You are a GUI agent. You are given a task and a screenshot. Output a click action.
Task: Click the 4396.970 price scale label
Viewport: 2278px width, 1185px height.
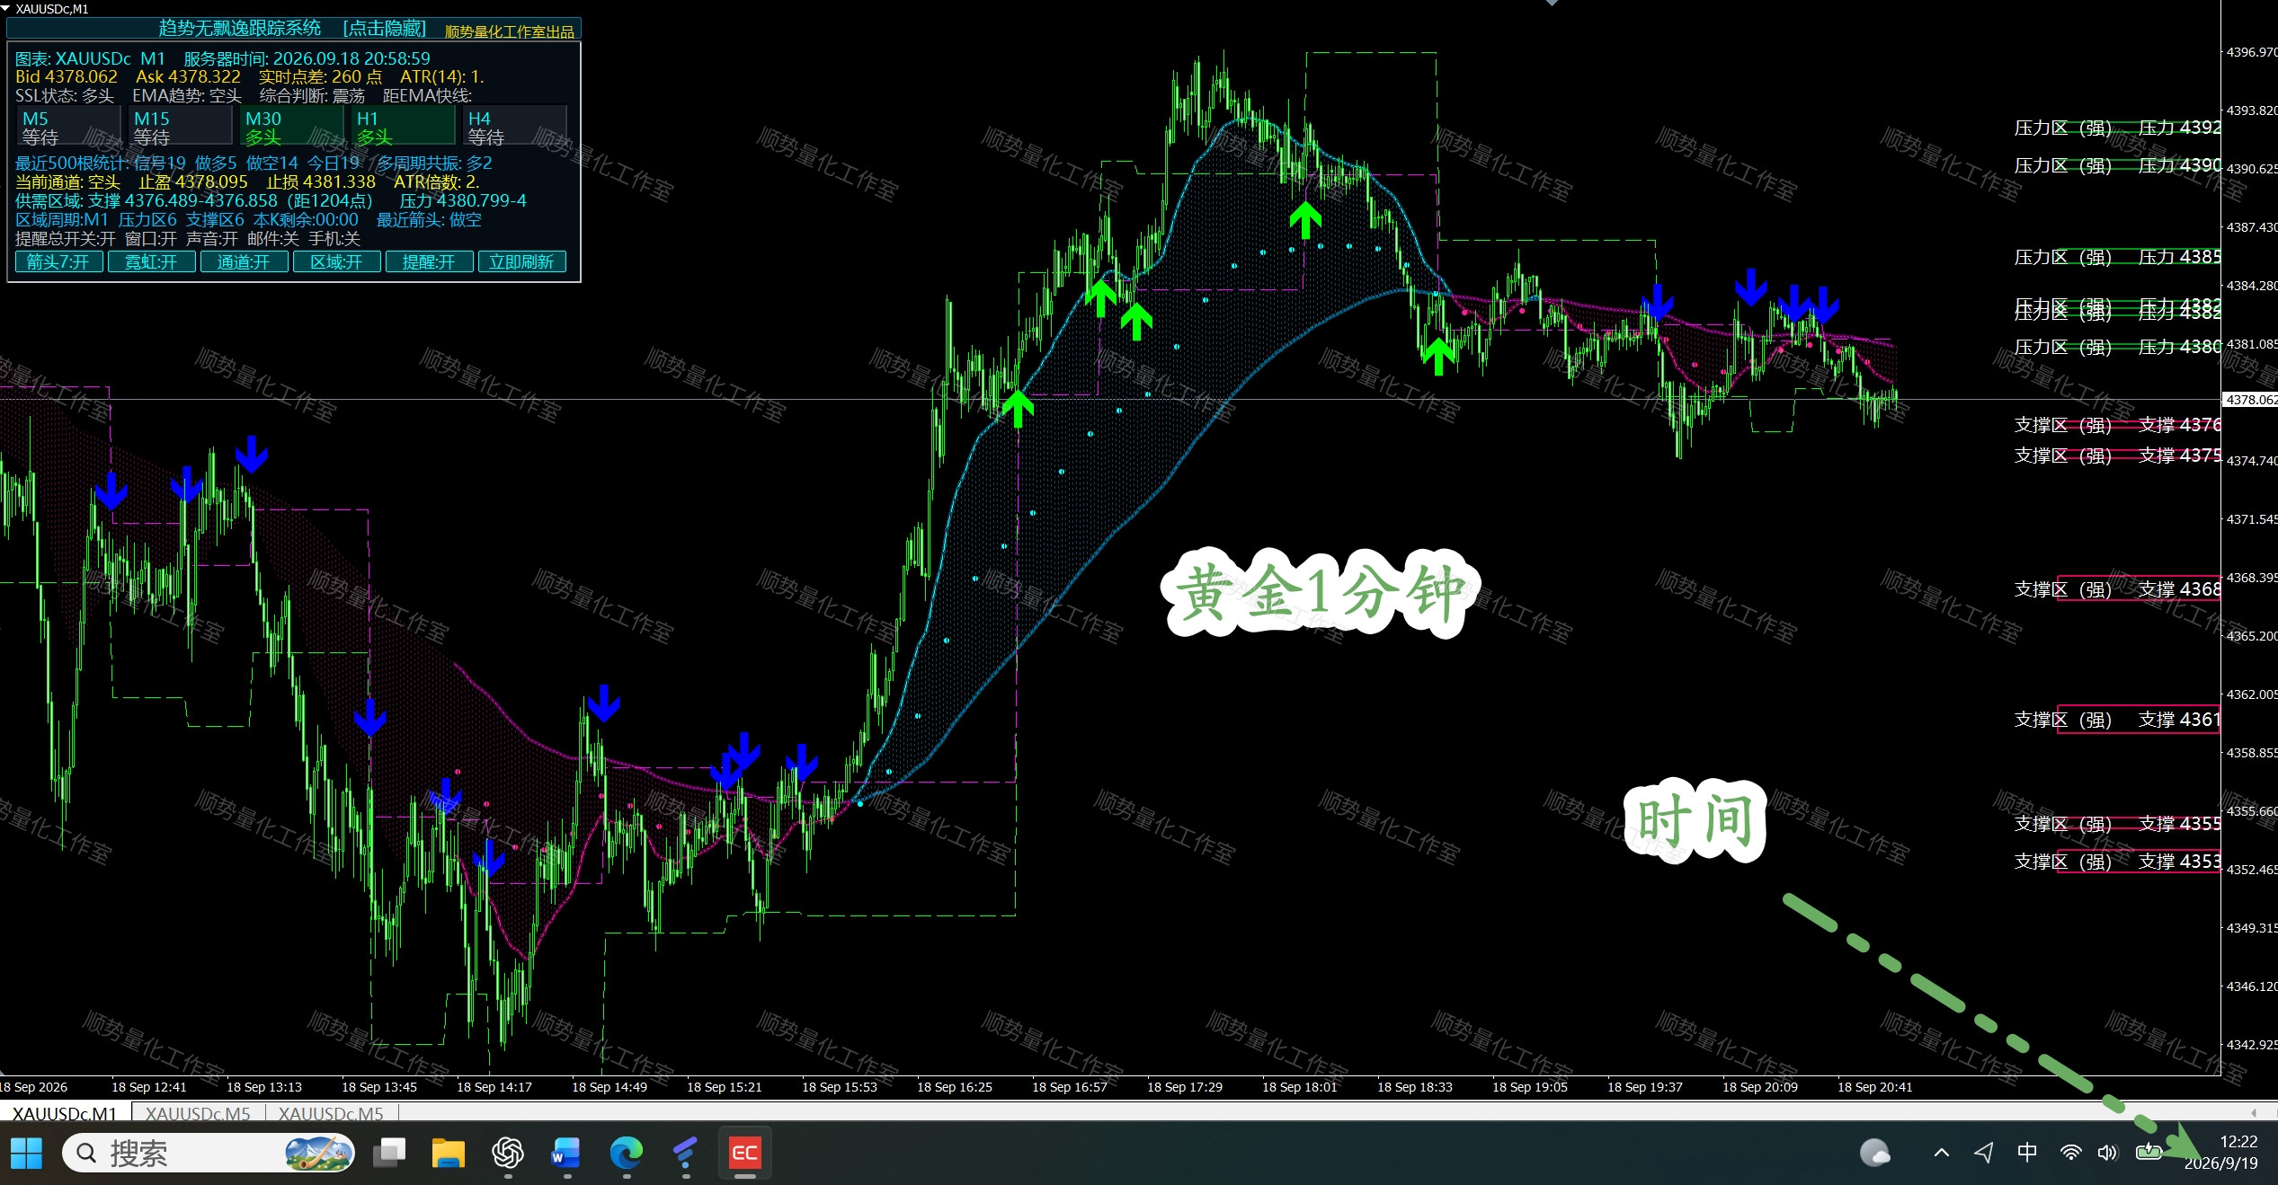[x=2251, y=52]
